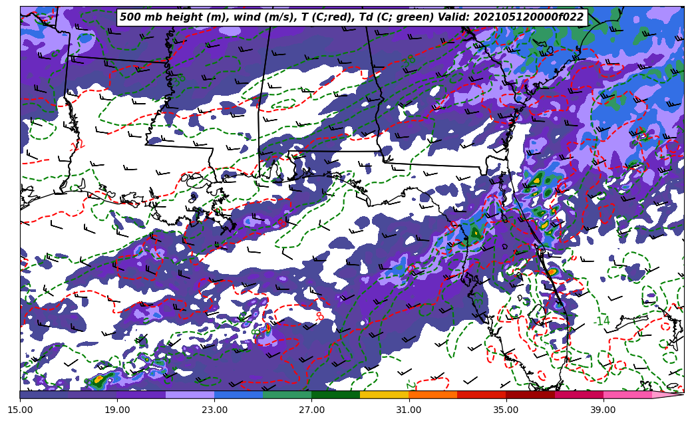Select the bright red colorbar segment
The image size is (690, 421).
(x=481, y=395)
